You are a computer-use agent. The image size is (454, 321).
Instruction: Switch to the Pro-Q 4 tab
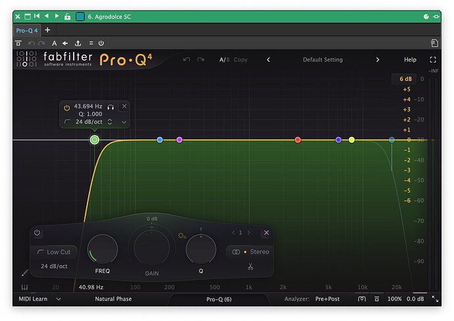[x=26, y=30]
